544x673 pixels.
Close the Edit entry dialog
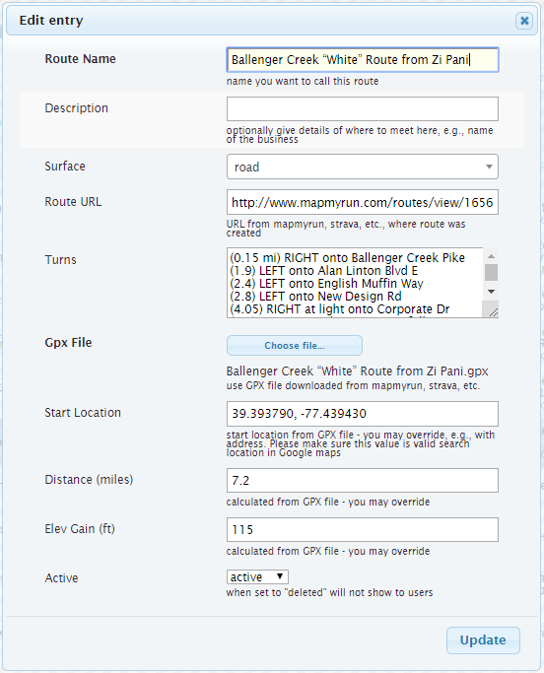click(524, 20)
